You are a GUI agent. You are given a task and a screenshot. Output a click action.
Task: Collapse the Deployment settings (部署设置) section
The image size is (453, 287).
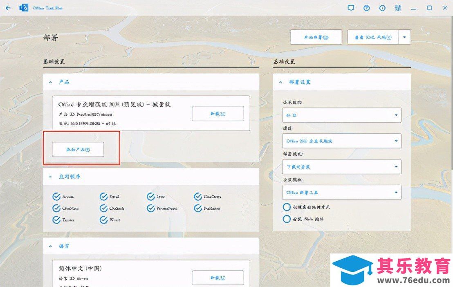[280, 82]
